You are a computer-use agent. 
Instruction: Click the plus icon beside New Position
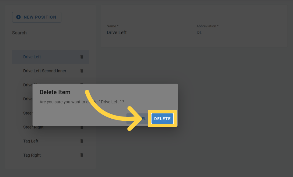18,17
